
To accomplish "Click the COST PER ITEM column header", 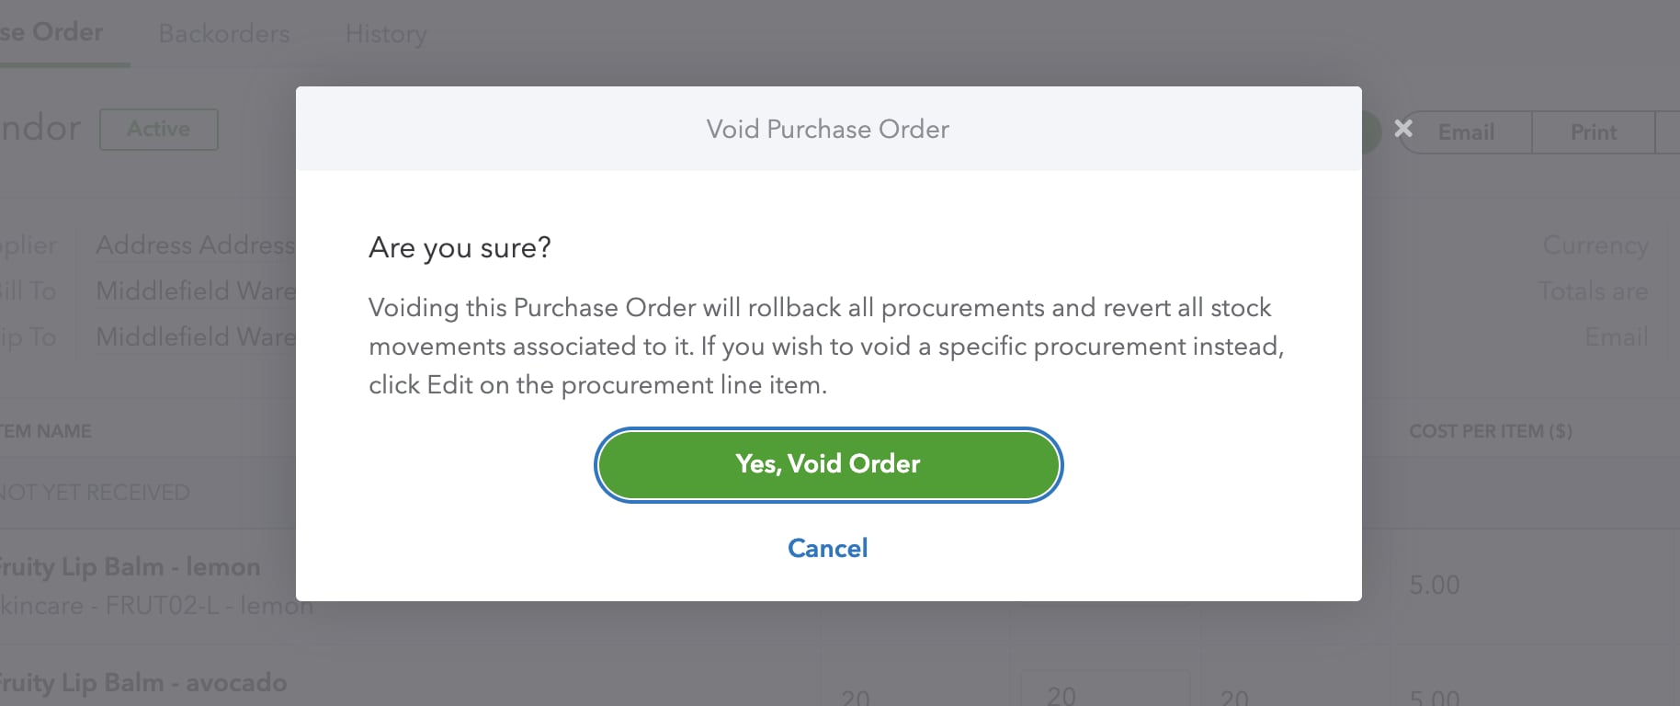I will (1491, 430).
